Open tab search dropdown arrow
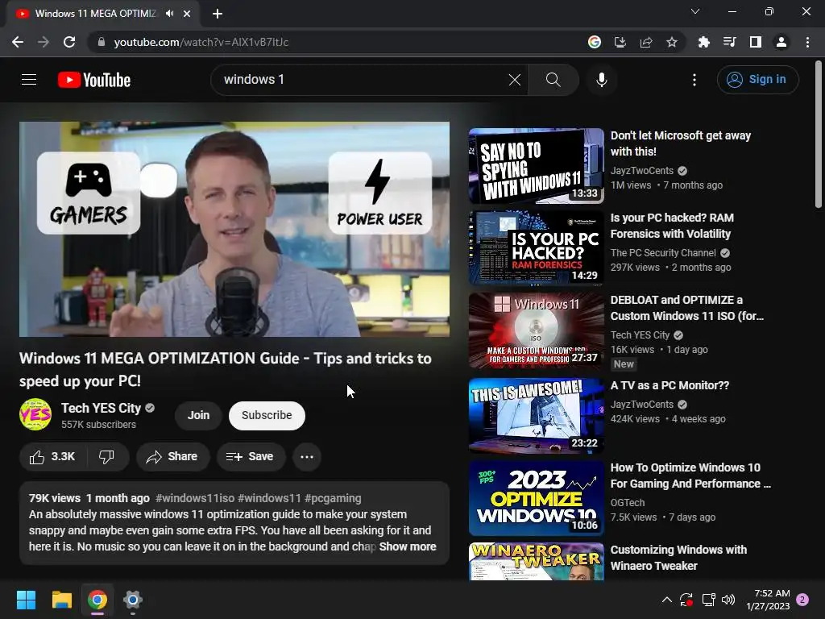825x619 pixels. (695, 11)
